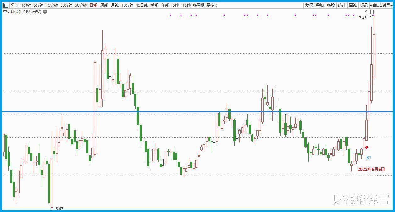Screen dimensions: 395x212
Task: Expand 更多 to show more periods
Action: point(212,5)
